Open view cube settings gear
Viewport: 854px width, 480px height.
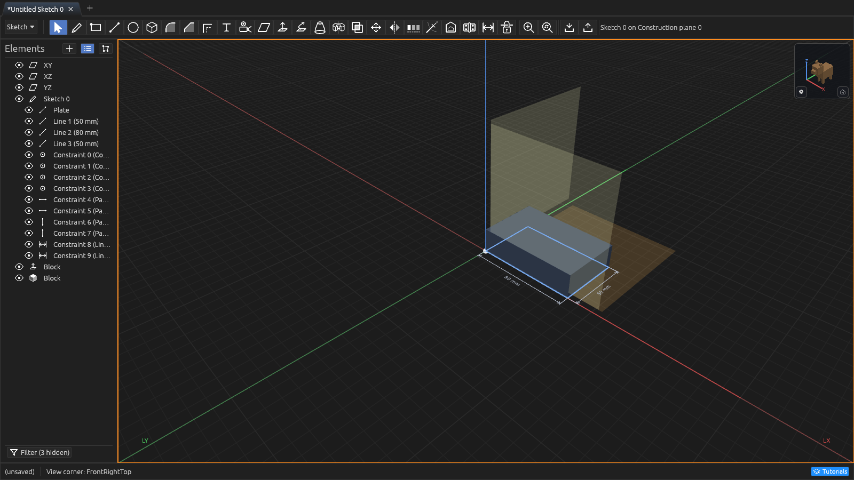801,92
